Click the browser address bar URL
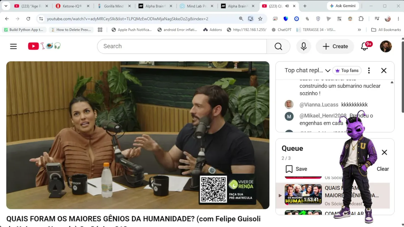Image resolution: width=404 pixels, height=227 pixels. tap(128, 19)
